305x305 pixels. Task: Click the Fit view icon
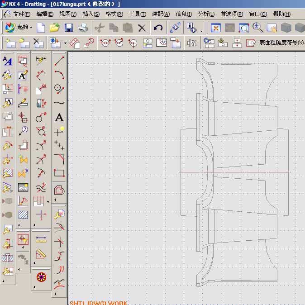point(216,28)
